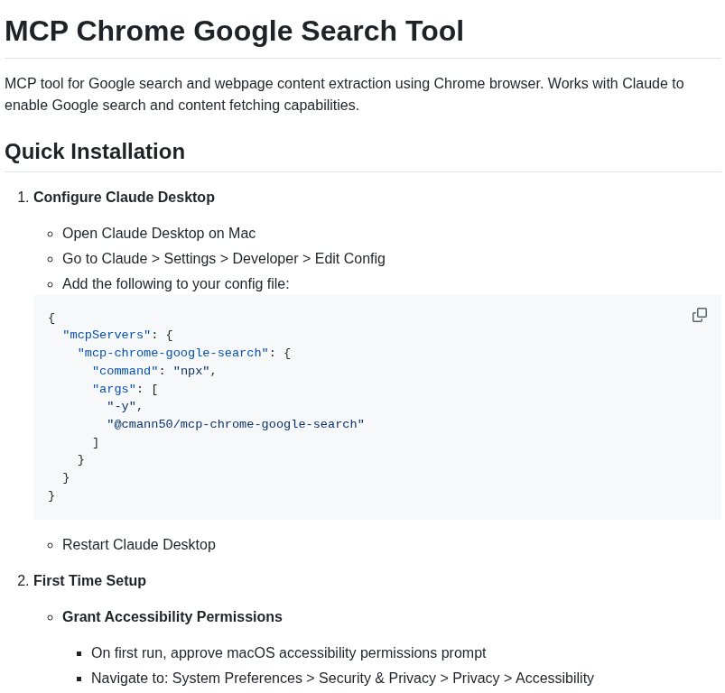This screenshot has height=693, width=725.
Task: Click "Restart Claude Desktop" bullet
Action: (x=139, y=545)
